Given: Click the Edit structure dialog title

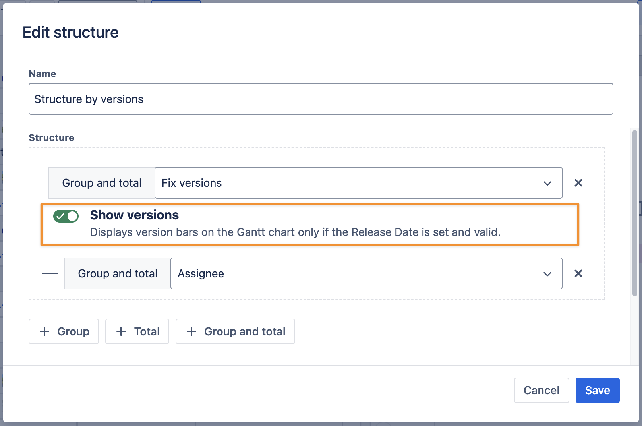Looking at the screenshot, I should [71, 33].
